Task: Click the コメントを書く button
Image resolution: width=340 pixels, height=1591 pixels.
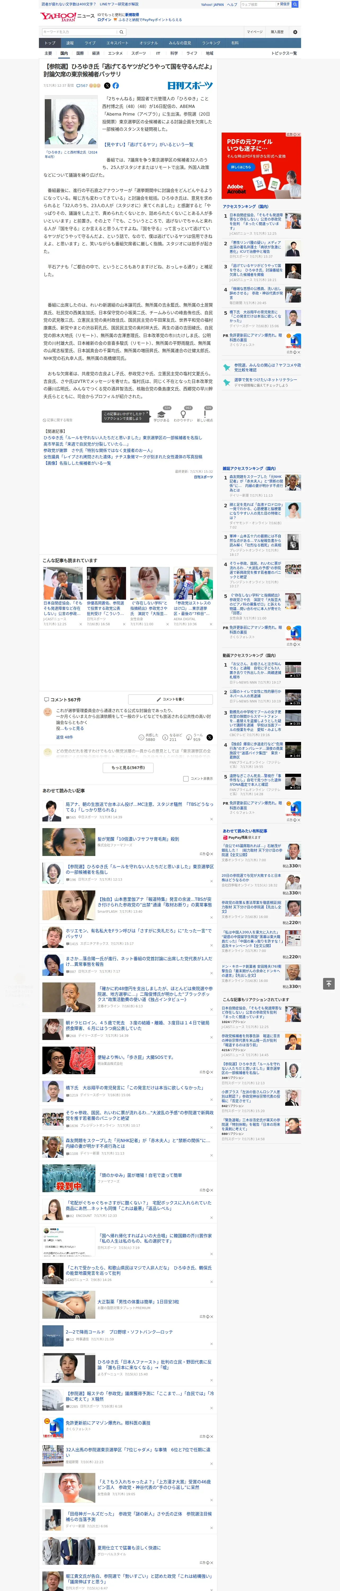Action: [170, 699]
